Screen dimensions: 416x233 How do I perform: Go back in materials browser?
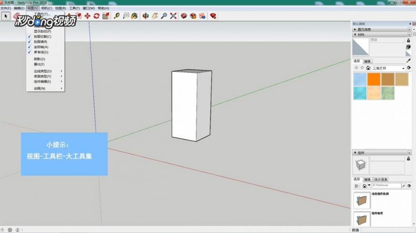pyautogui.click(x=357, y=68)
